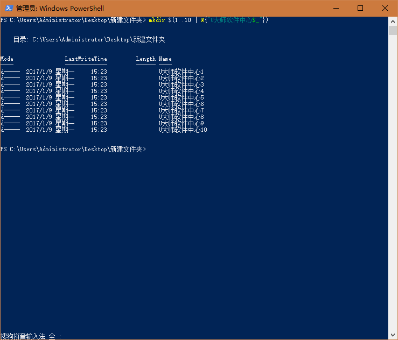Click the 'LastWriteTime' column header
Image resolution: width=398 pixels, height=340 pixels.
pyautogui.click(x=86, y=59)
